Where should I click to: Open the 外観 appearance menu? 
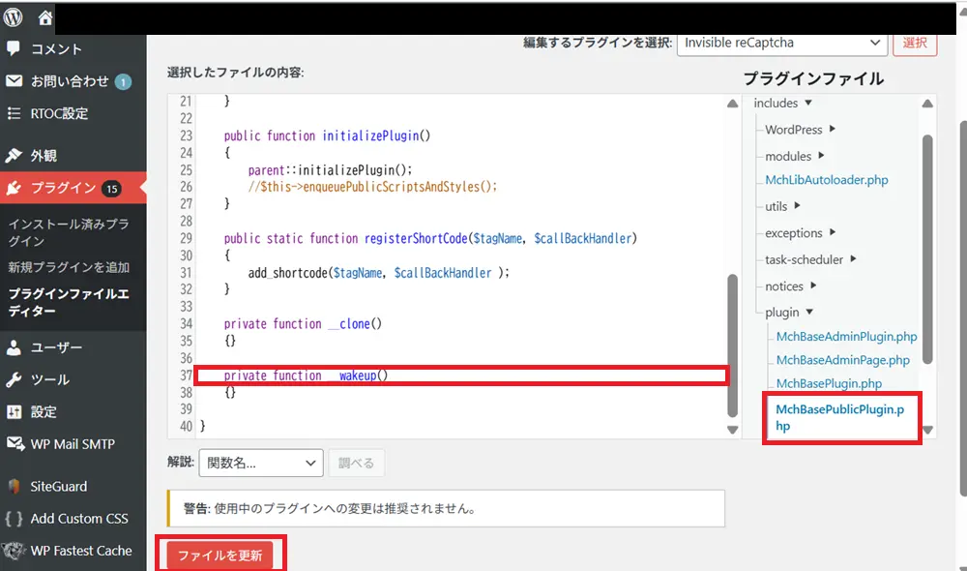pos(44,155)
